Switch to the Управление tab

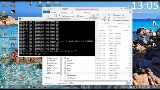point(87,12)
